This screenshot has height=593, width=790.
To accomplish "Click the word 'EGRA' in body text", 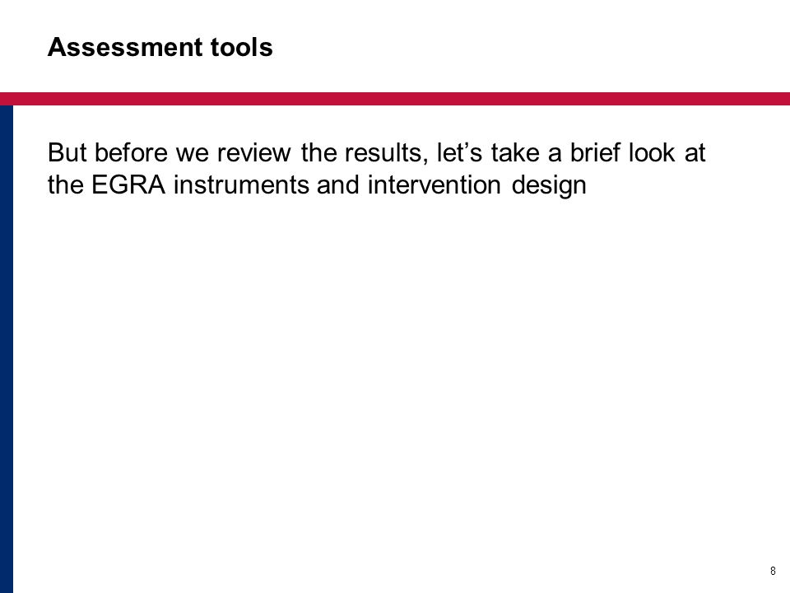I will 128,184.
